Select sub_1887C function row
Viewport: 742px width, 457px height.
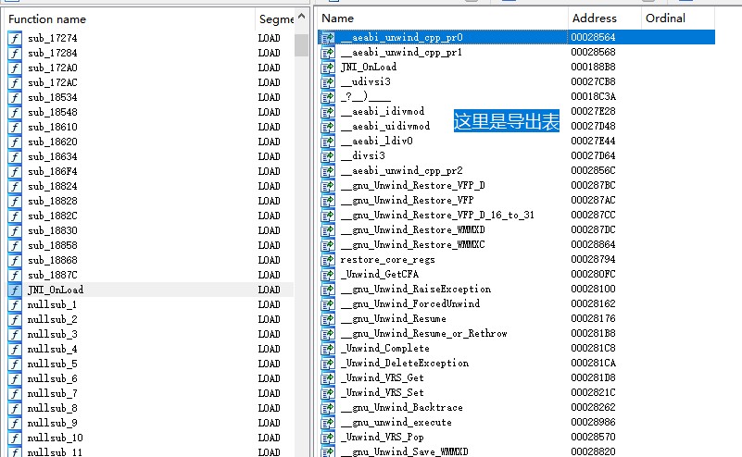pyautogui.click(x=150, y=275)
